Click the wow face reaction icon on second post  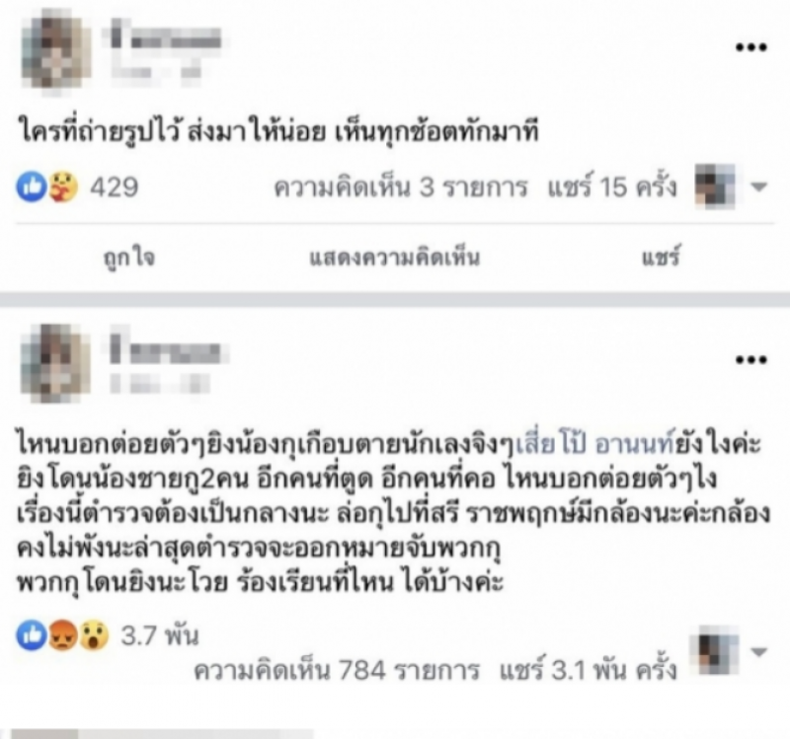coord(94,634)
